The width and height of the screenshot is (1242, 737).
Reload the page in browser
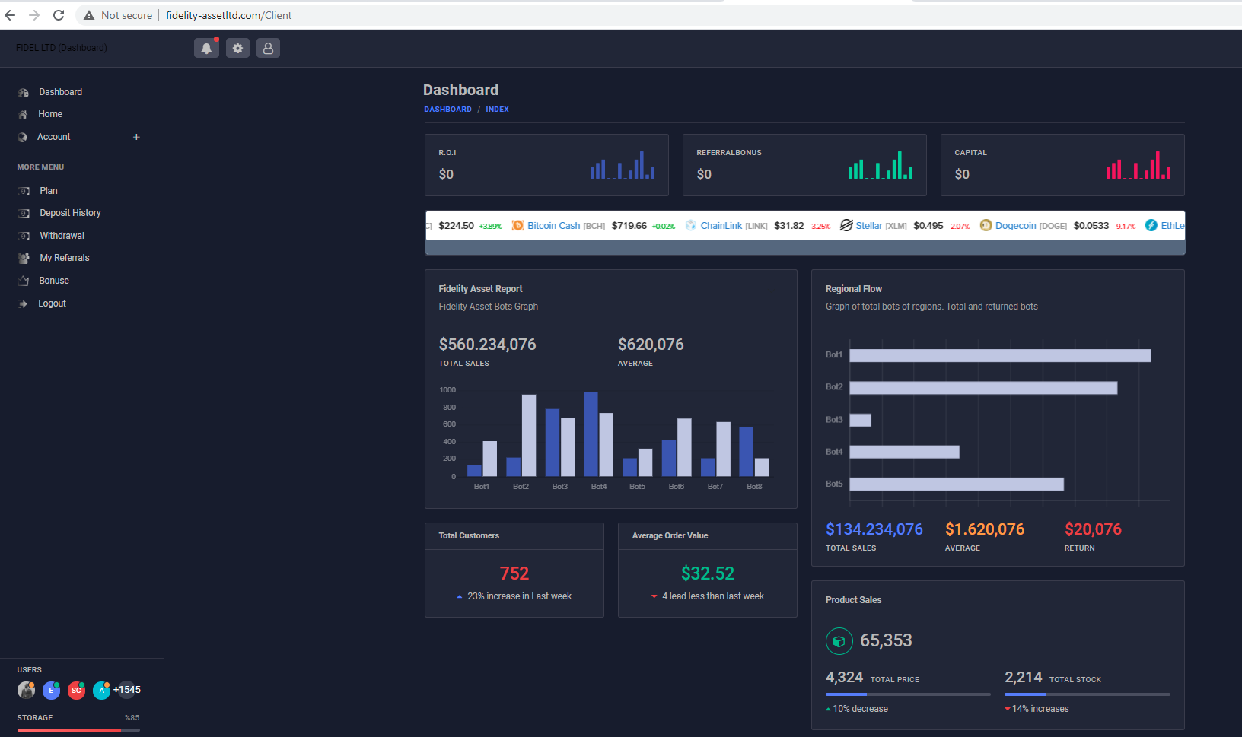[x=59, y=15]
